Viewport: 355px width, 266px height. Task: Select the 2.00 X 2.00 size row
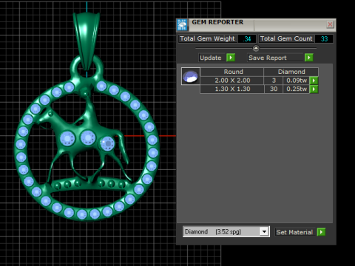(x=232, y=81)
